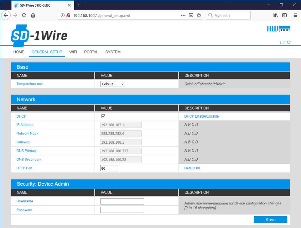Bookmark this page with the star icon
301x228 pixels.
(199, 15)
